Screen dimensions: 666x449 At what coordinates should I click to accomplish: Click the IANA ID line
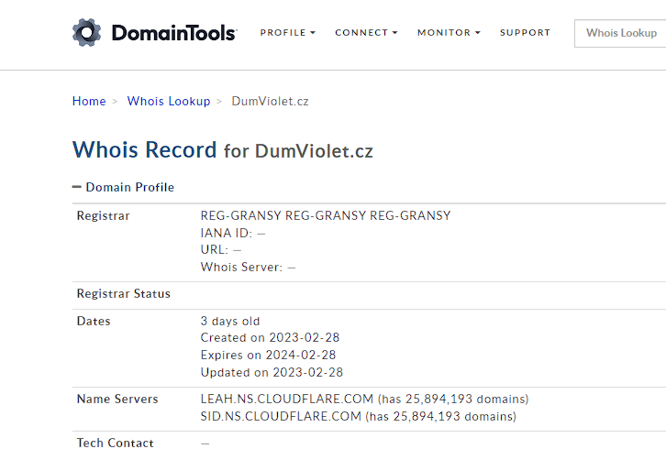pos(233,233)
